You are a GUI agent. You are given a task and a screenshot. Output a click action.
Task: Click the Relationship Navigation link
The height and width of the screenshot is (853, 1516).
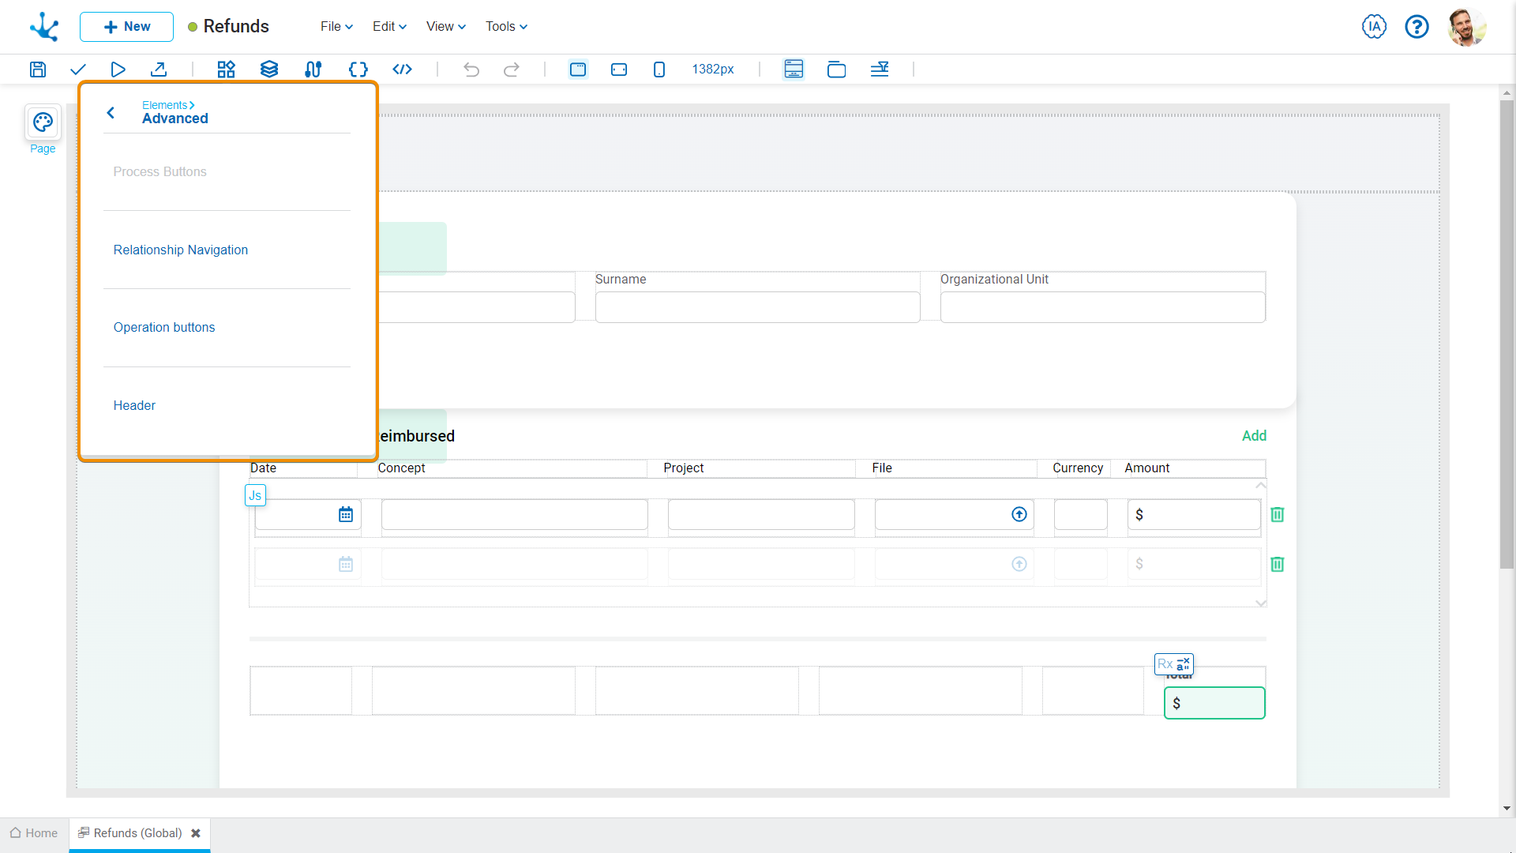tap(180, 249)
